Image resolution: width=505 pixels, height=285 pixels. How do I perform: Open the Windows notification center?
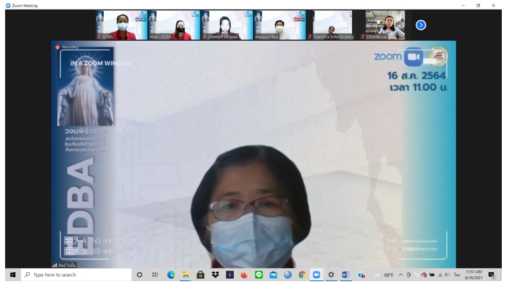[x=492, y=275]
